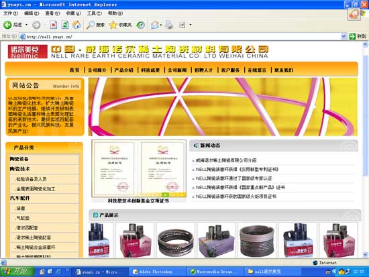This screenshot has height=277, width=369.
Task: Click the Mail envelope icon
Action: [154, 25]
